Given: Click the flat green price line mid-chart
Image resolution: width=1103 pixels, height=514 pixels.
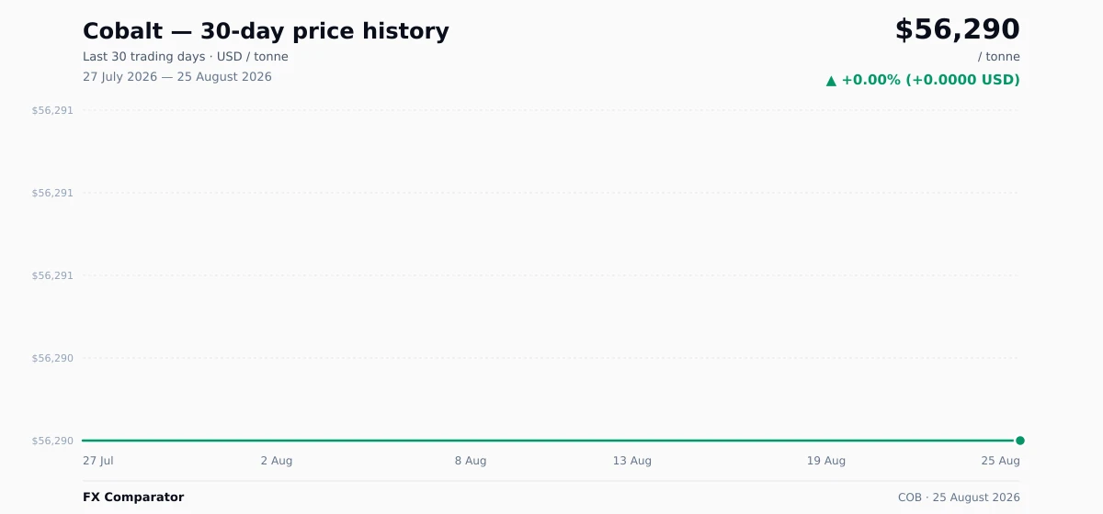Looking at the screenshot, I should click(x=551, y=441).
